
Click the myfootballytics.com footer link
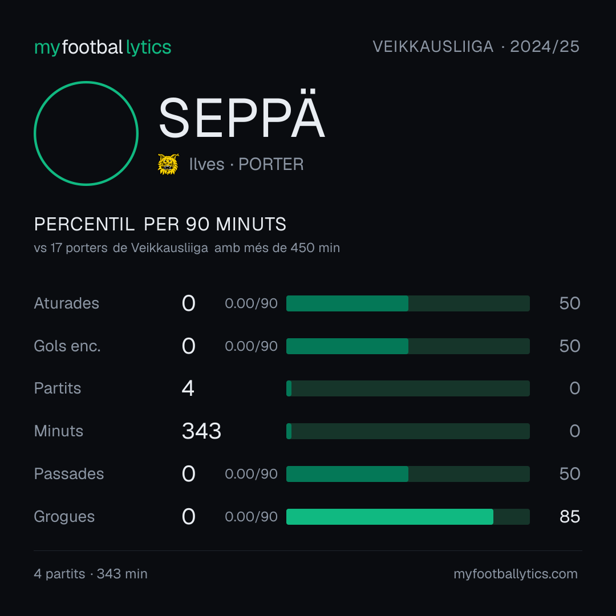(516, 574)
